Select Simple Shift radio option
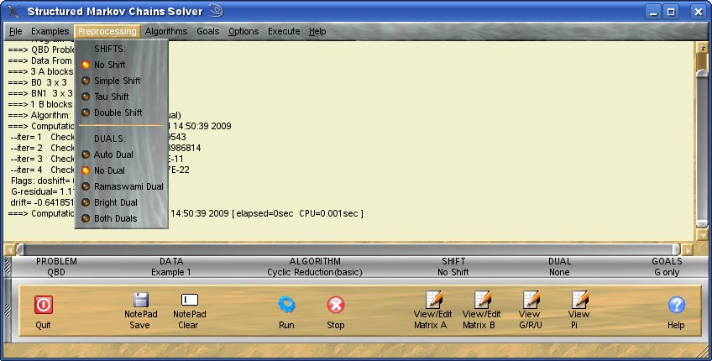Screen dimensions: 712x361 tap(117, 81)
